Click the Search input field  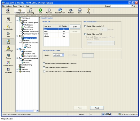coord(121,6)
